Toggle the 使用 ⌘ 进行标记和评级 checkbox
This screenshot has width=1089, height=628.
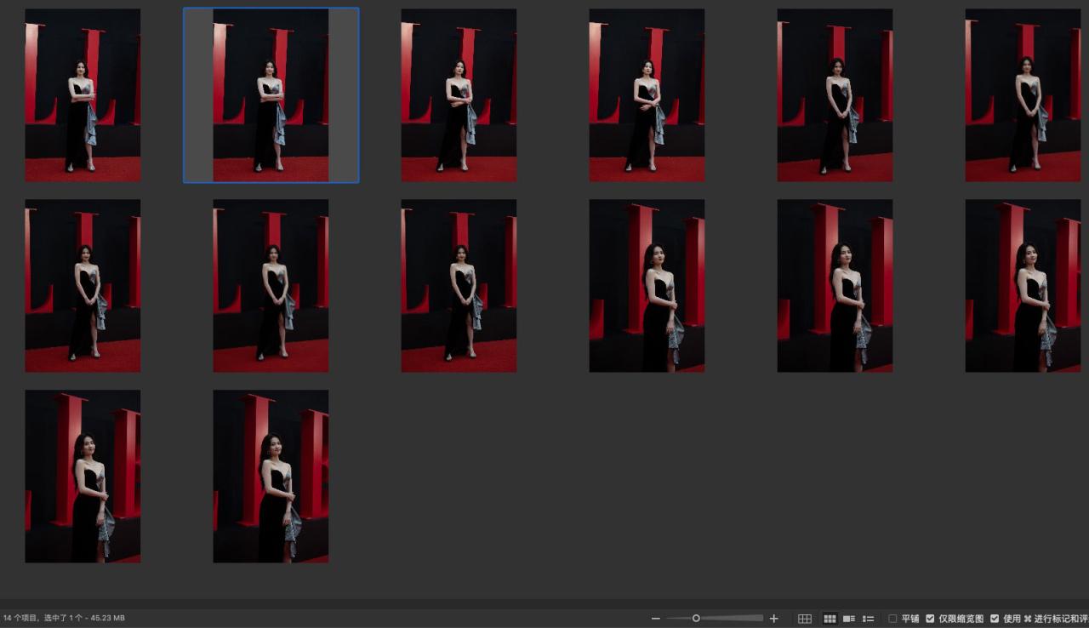(994, 619)
